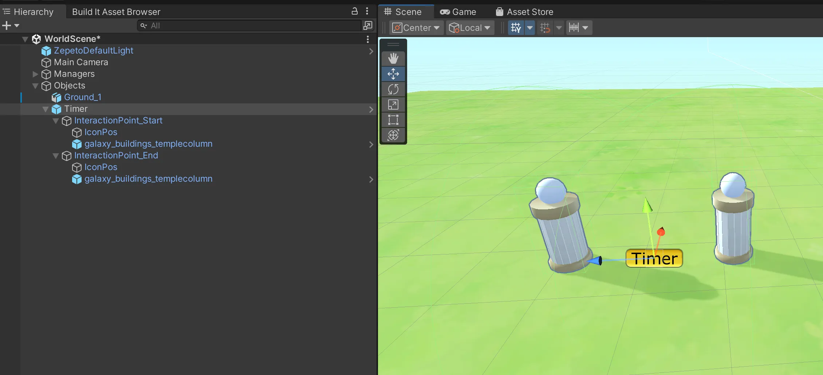Collapse the WorldScene root
This screenshot has width=823, height=375.
[x=25, y=39]
